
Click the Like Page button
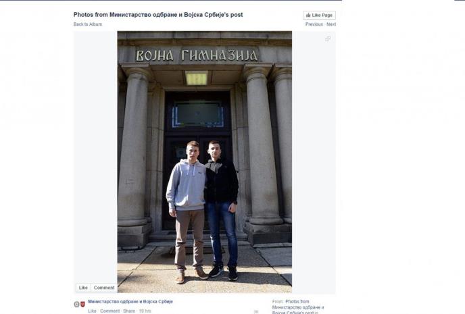coord(319,15)
